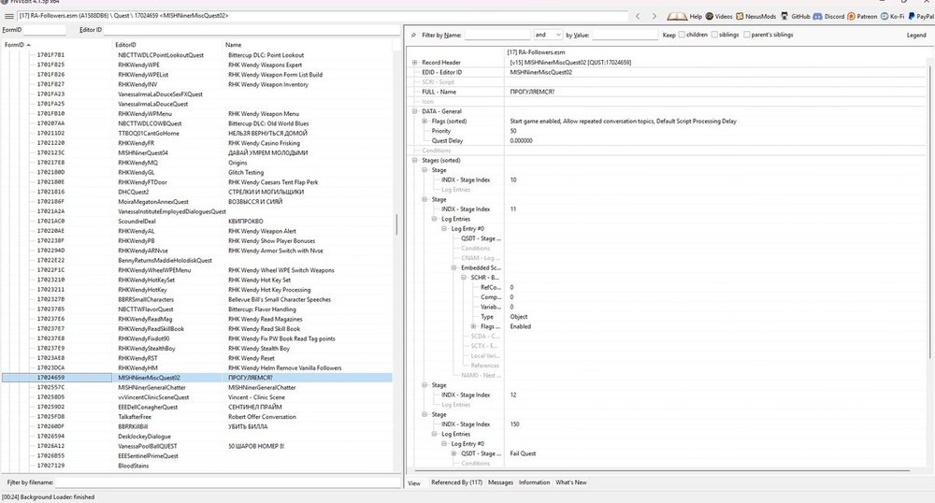Screen dimensions: 935x503
Task: Click the Type value Object
Action: (x=519, y=316)
